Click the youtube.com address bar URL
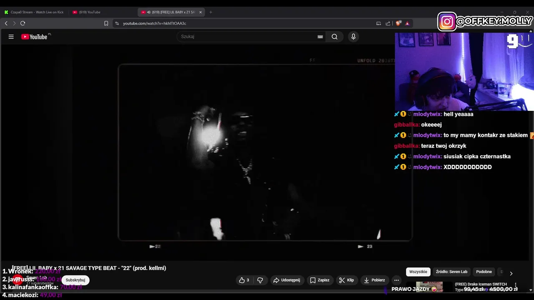The width and height of the screenshot is (534, 300). (154, 23)
